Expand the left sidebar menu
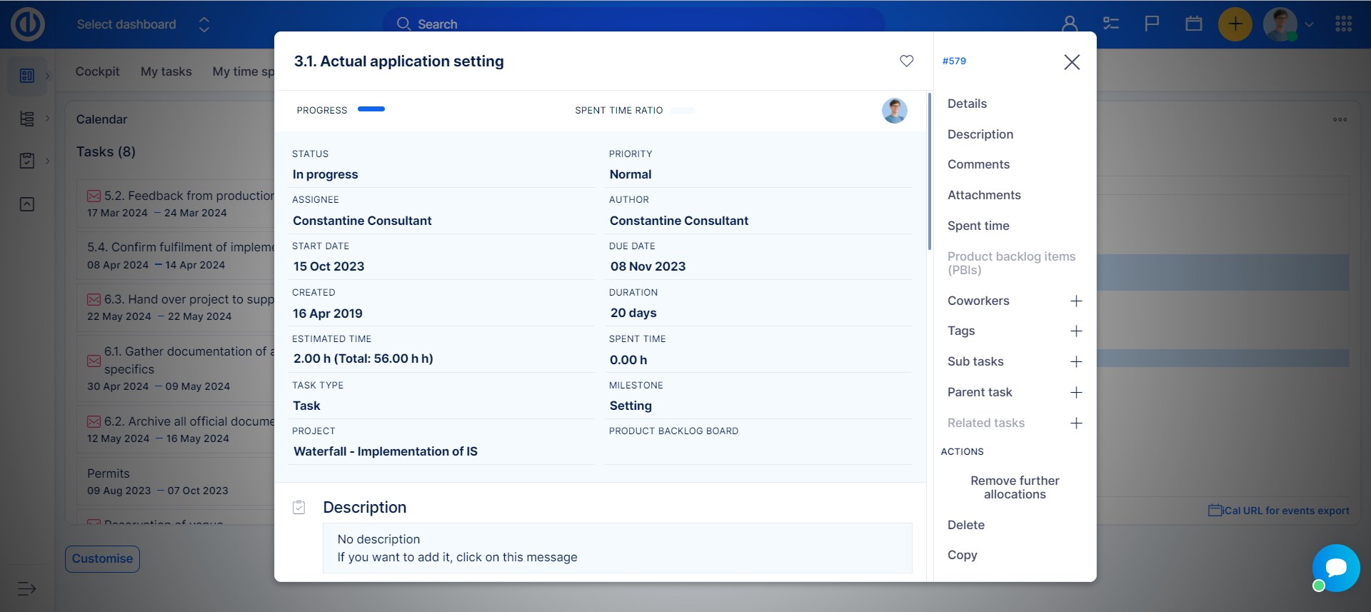This screenshot has width=1371, height=612. [26, 588]
